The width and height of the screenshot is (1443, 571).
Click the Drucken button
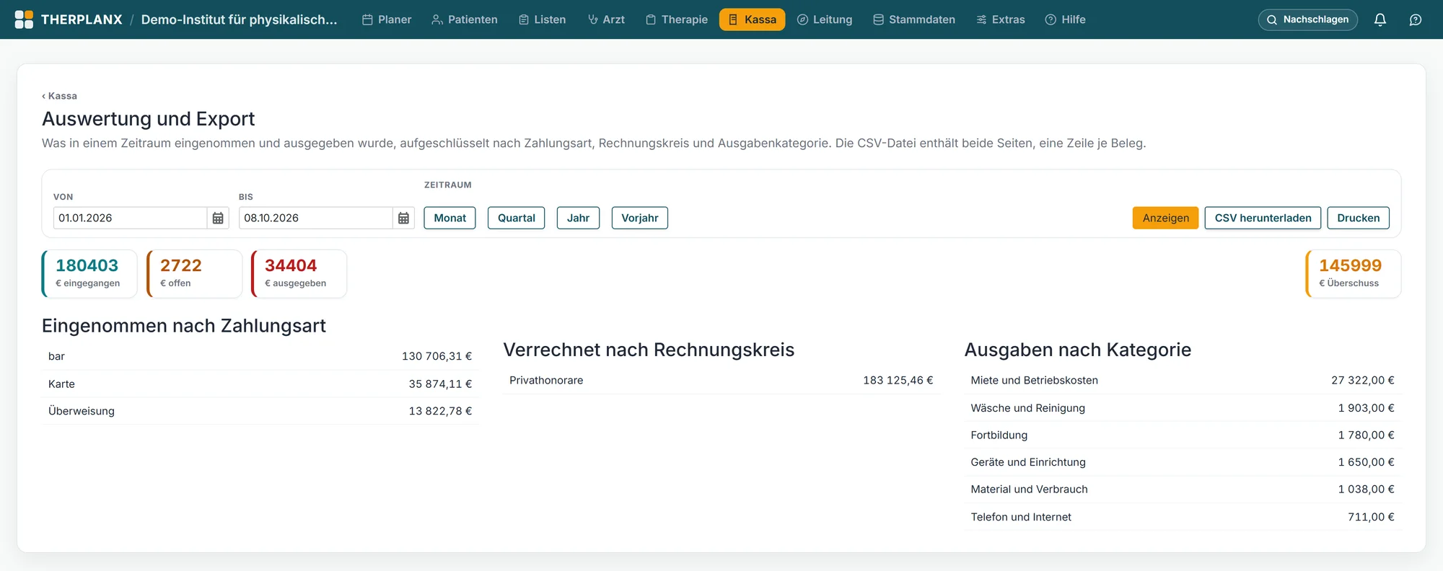click(1358, 218)
